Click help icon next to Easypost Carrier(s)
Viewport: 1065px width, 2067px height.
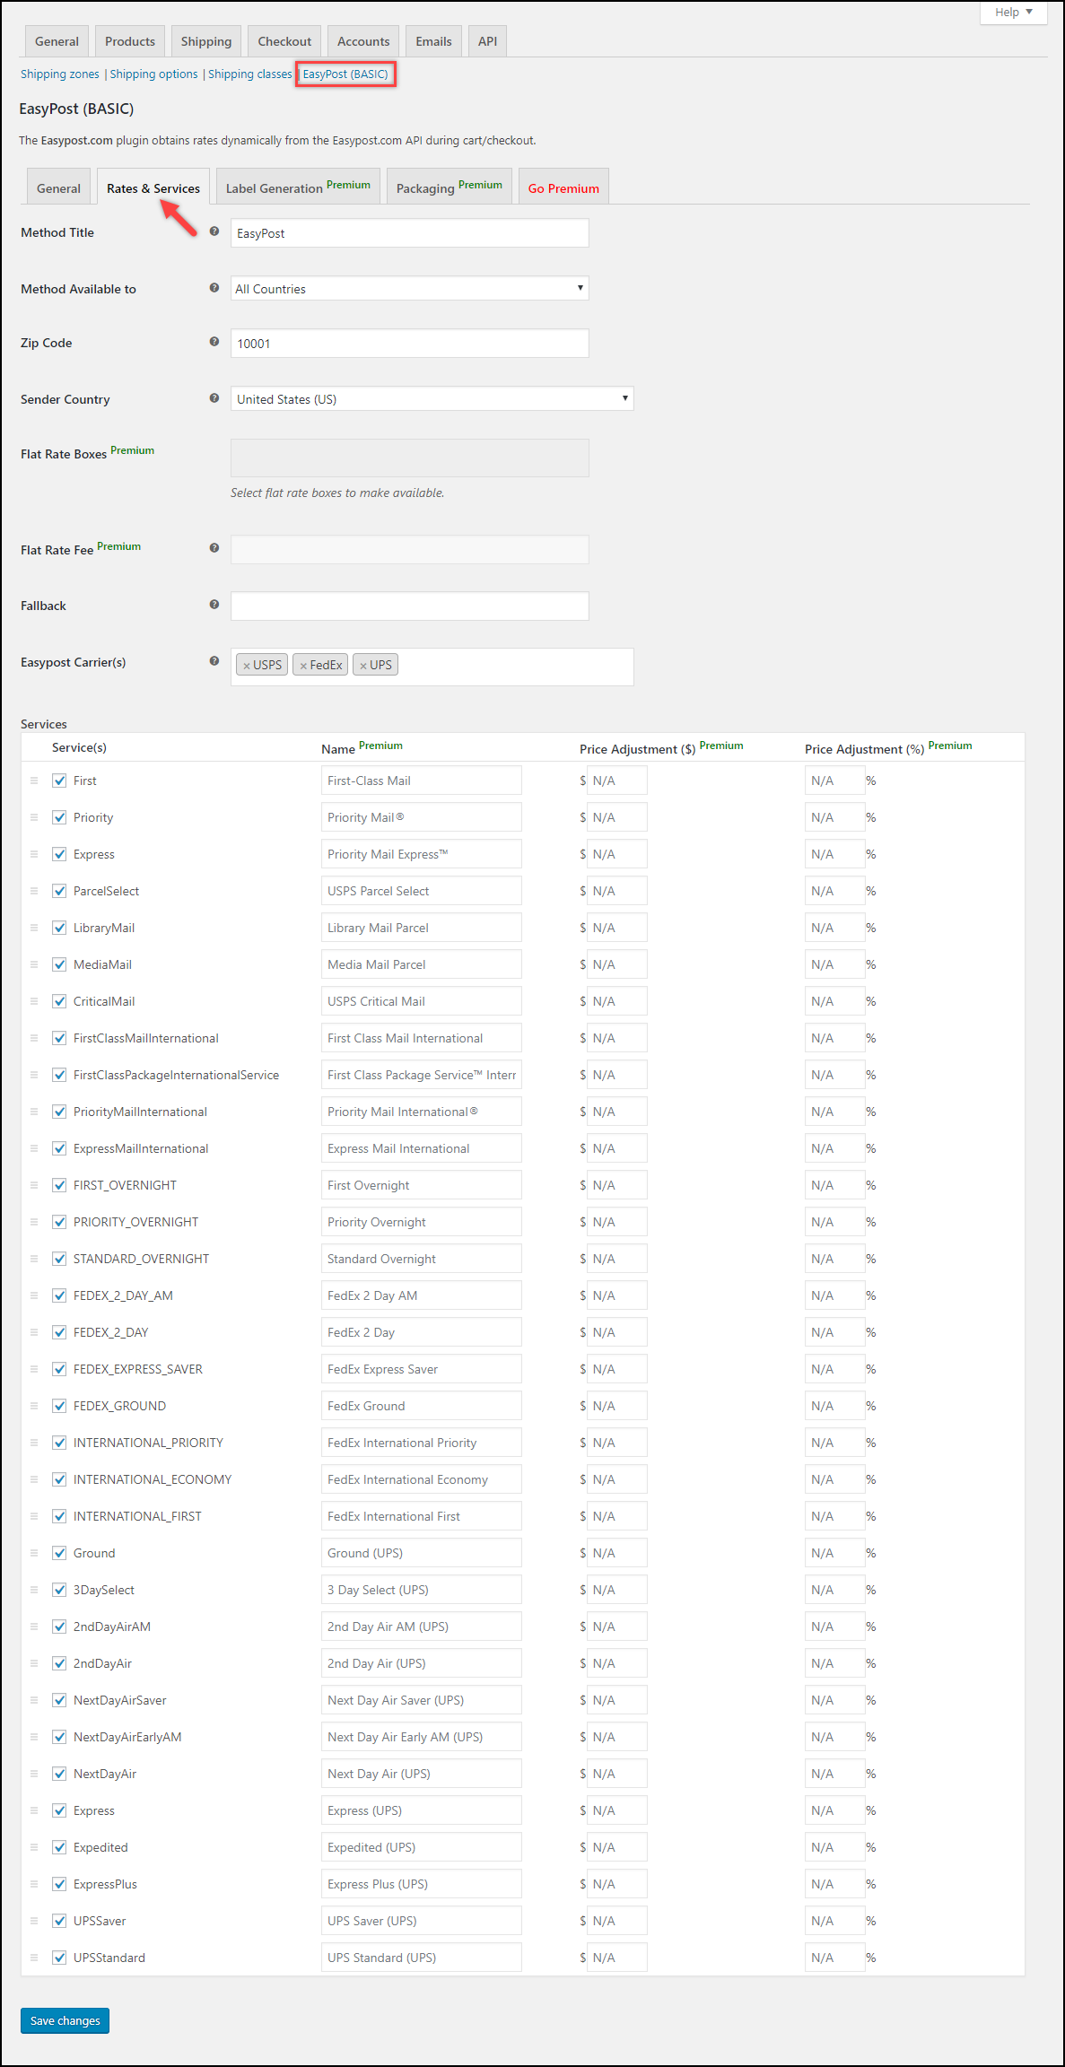[x=214, y=661]
